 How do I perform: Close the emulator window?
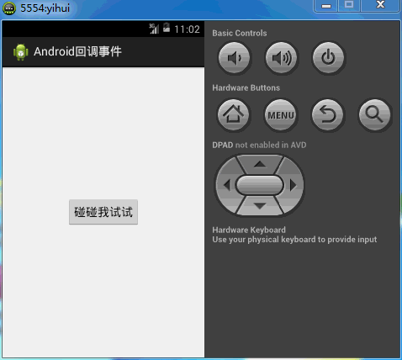coord(380,5)
